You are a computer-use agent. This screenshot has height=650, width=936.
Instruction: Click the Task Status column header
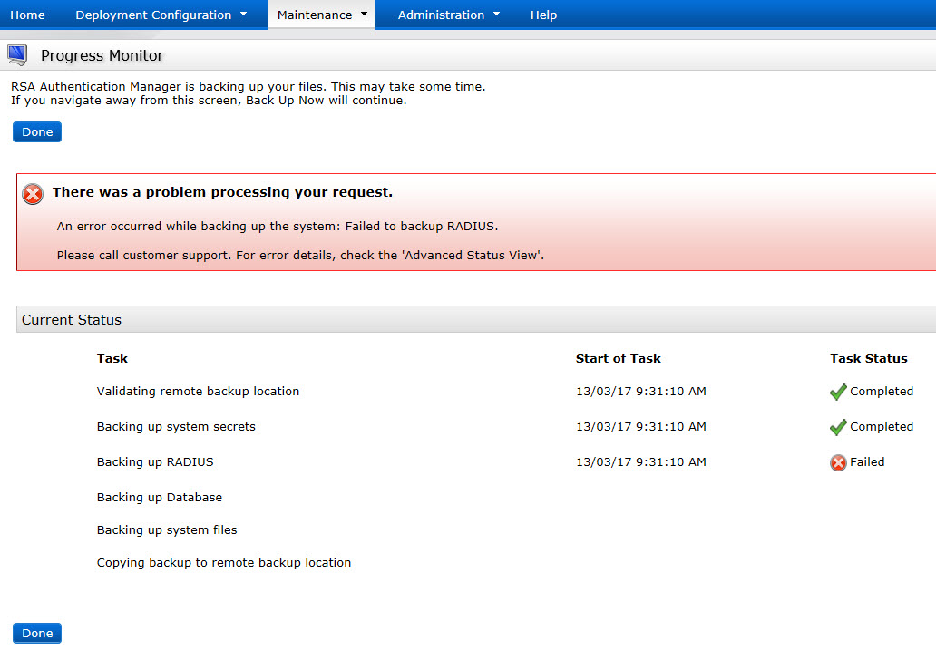coord(868,358)
